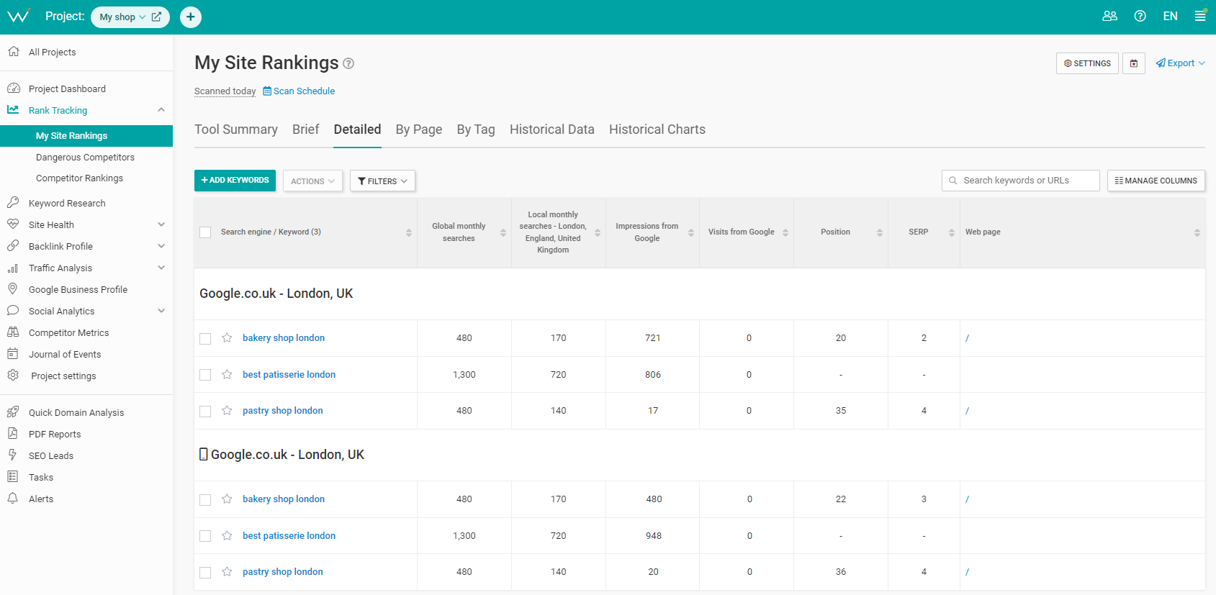
Task: Click the info icon beside My Site Rankings
Action: (x=348, y=63)
